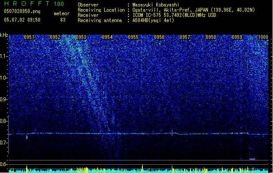Viewport: 273px width, 173px height.
Task: Click the 1000 time marker
Action: [x=263, y=37]
